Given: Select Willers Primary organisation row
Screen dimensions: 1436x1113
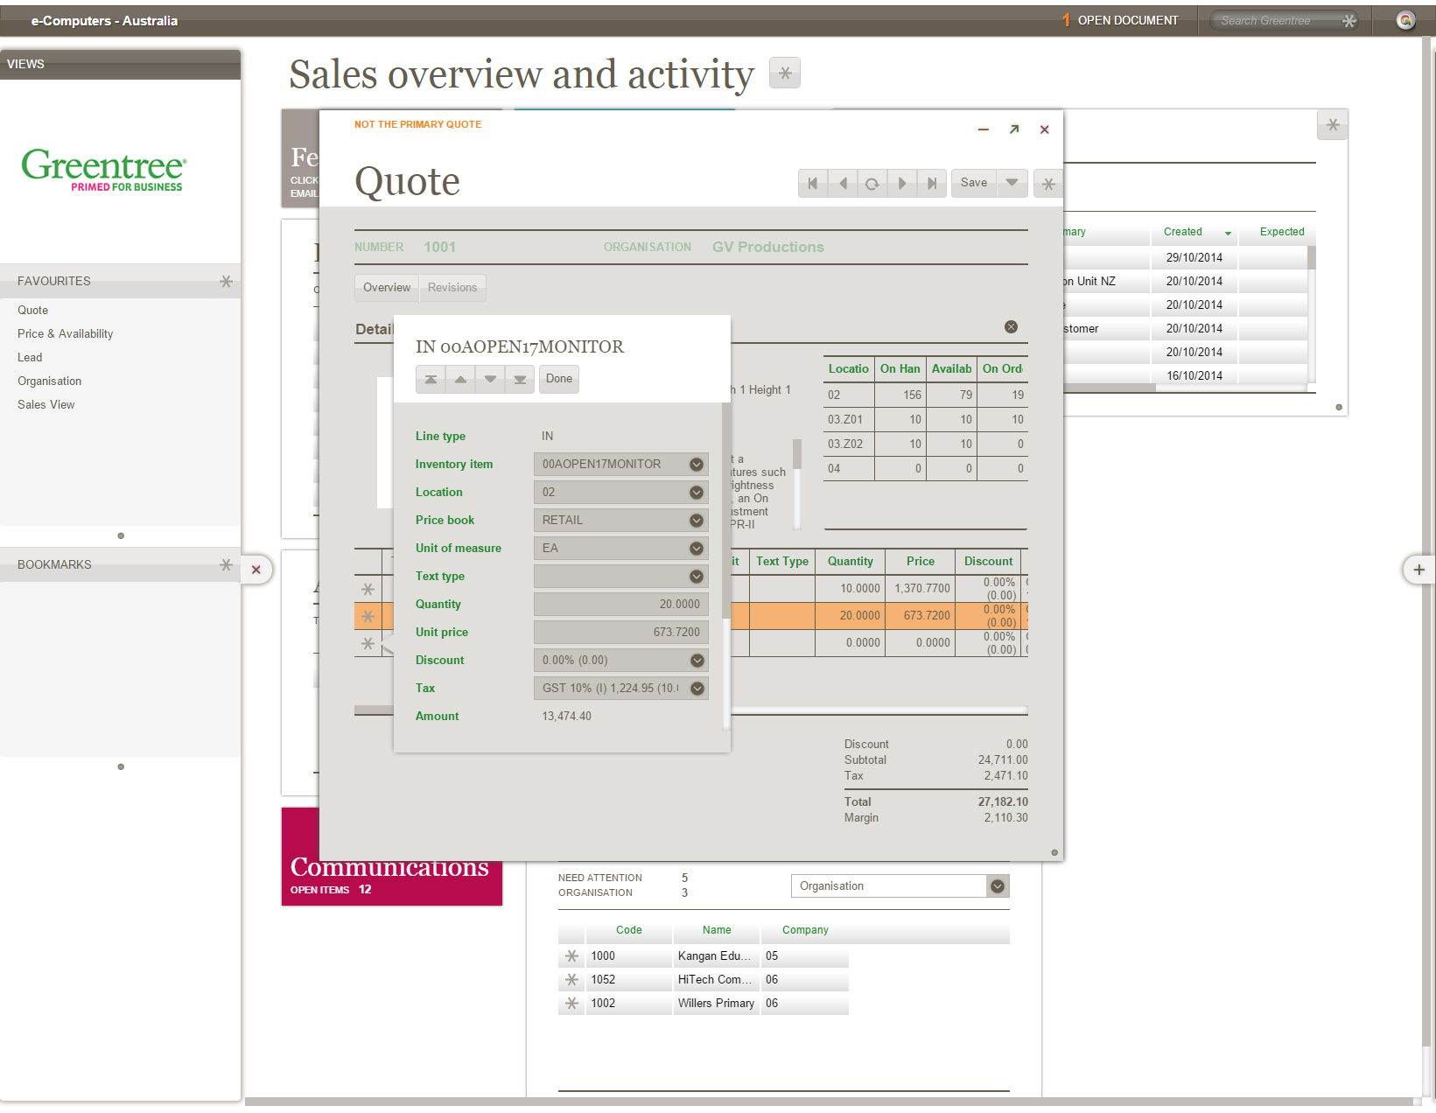Looking at the screenshot, I should tap(704, 1003).
